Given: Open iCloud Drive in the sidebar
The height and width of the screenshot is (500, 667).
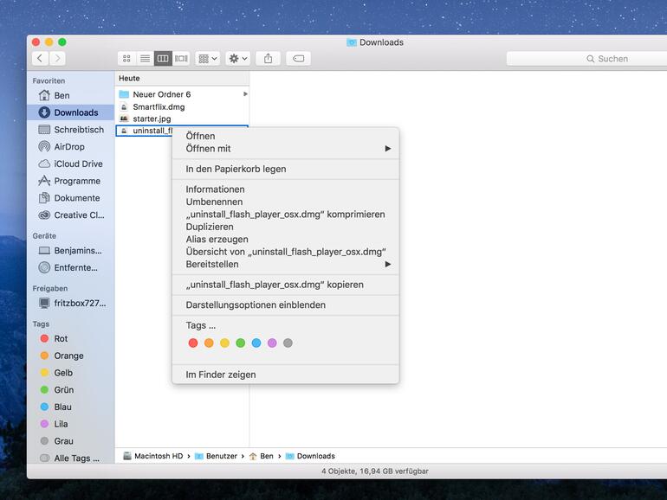Looking at the screenshot, I should tap(78, 163).
